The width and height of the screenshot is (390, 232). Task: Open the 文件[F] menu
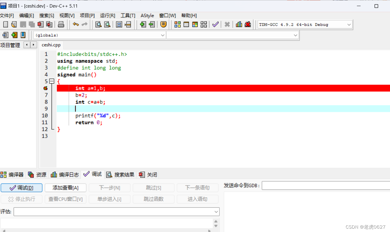coord(7,15)
